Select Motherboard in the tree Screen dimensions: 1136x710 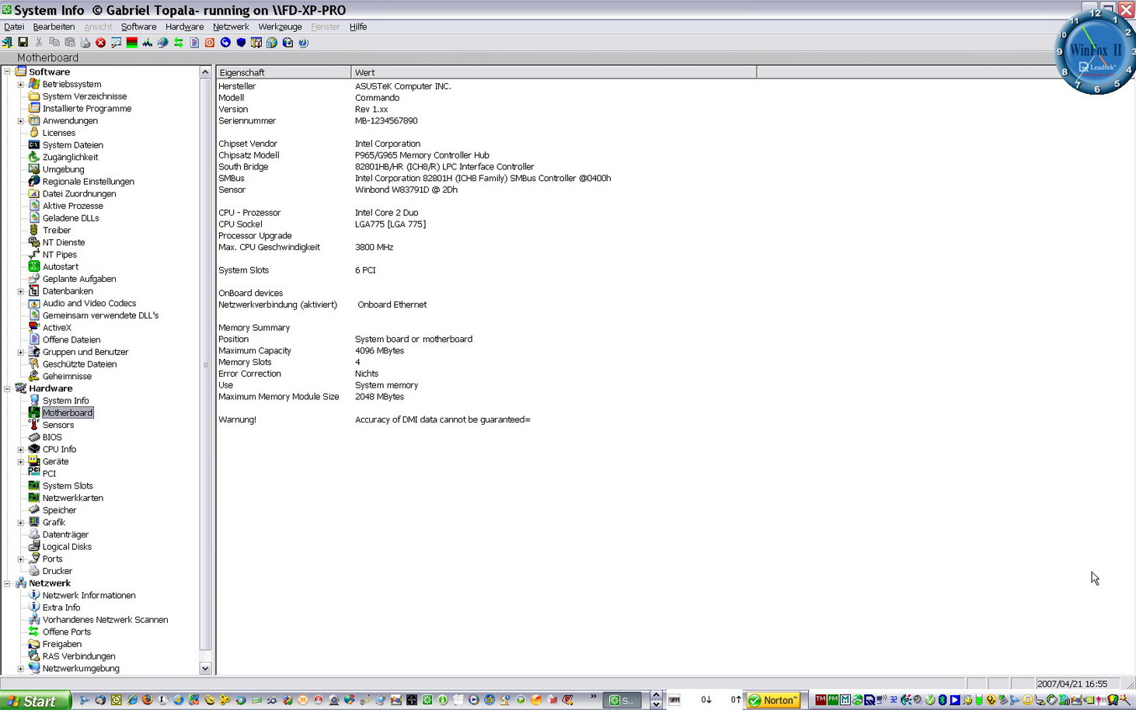68,412
